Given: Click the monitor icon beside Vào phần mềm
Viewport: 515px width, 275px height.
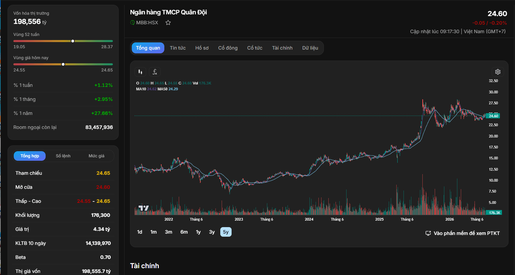Looking at the screenshot, I should coord(428,233).
